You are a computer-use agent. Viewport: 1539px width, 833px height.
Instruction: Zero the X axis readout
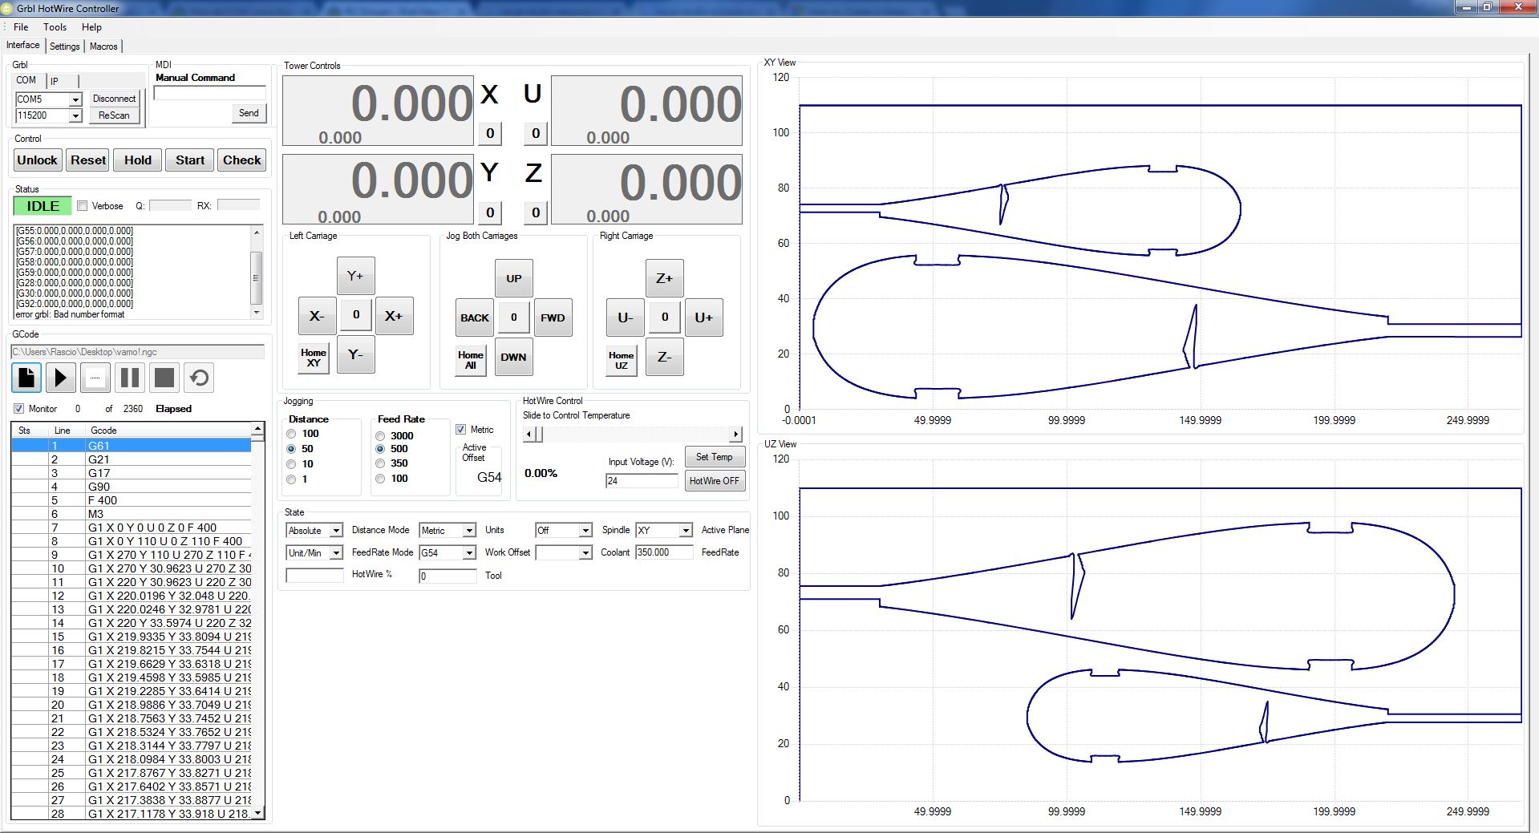pos(490,133)
